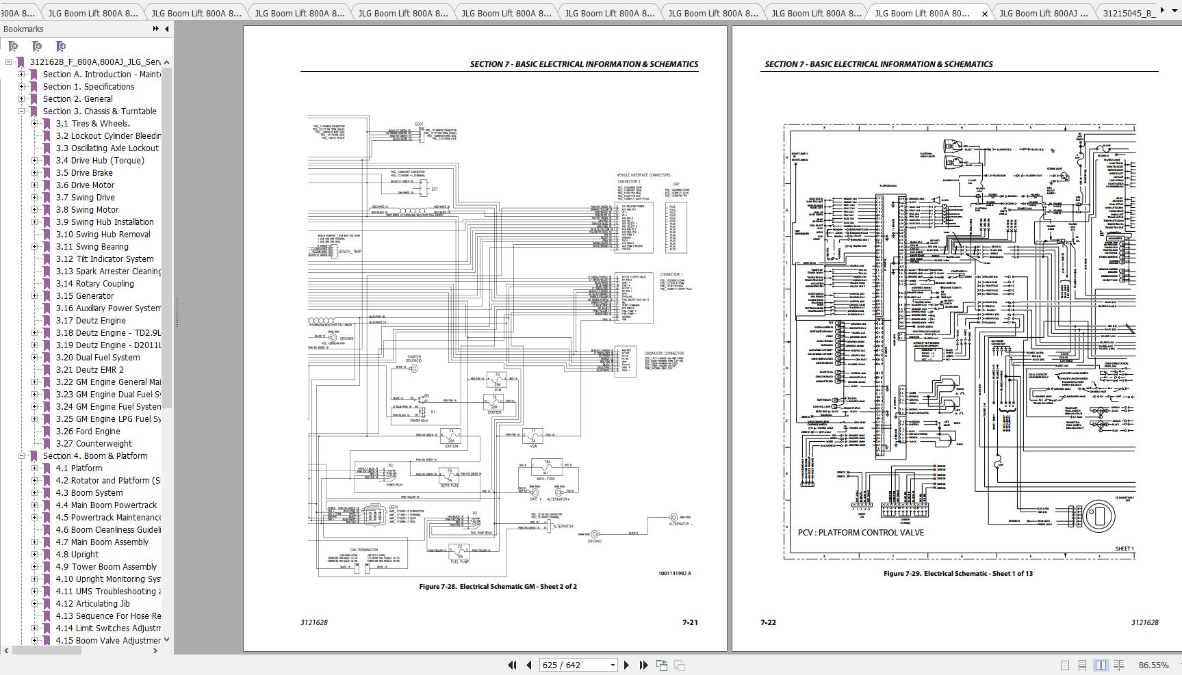Click the next view icon
Image resolution: width=1182 pixels, height=675 pixels.
pyautogui.click(x=680, y=665)
